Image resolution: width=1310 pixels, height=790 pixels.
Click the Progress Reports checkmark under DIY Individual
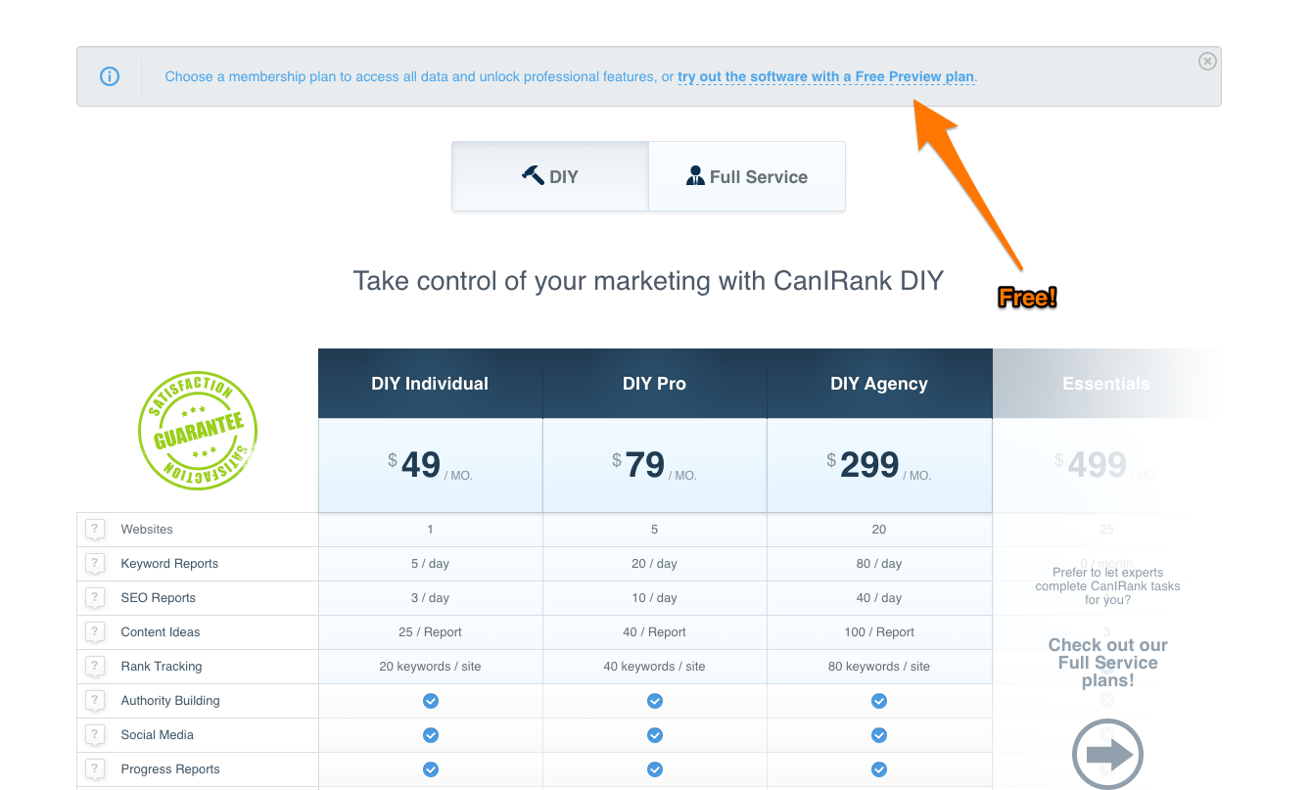point(431,769)
